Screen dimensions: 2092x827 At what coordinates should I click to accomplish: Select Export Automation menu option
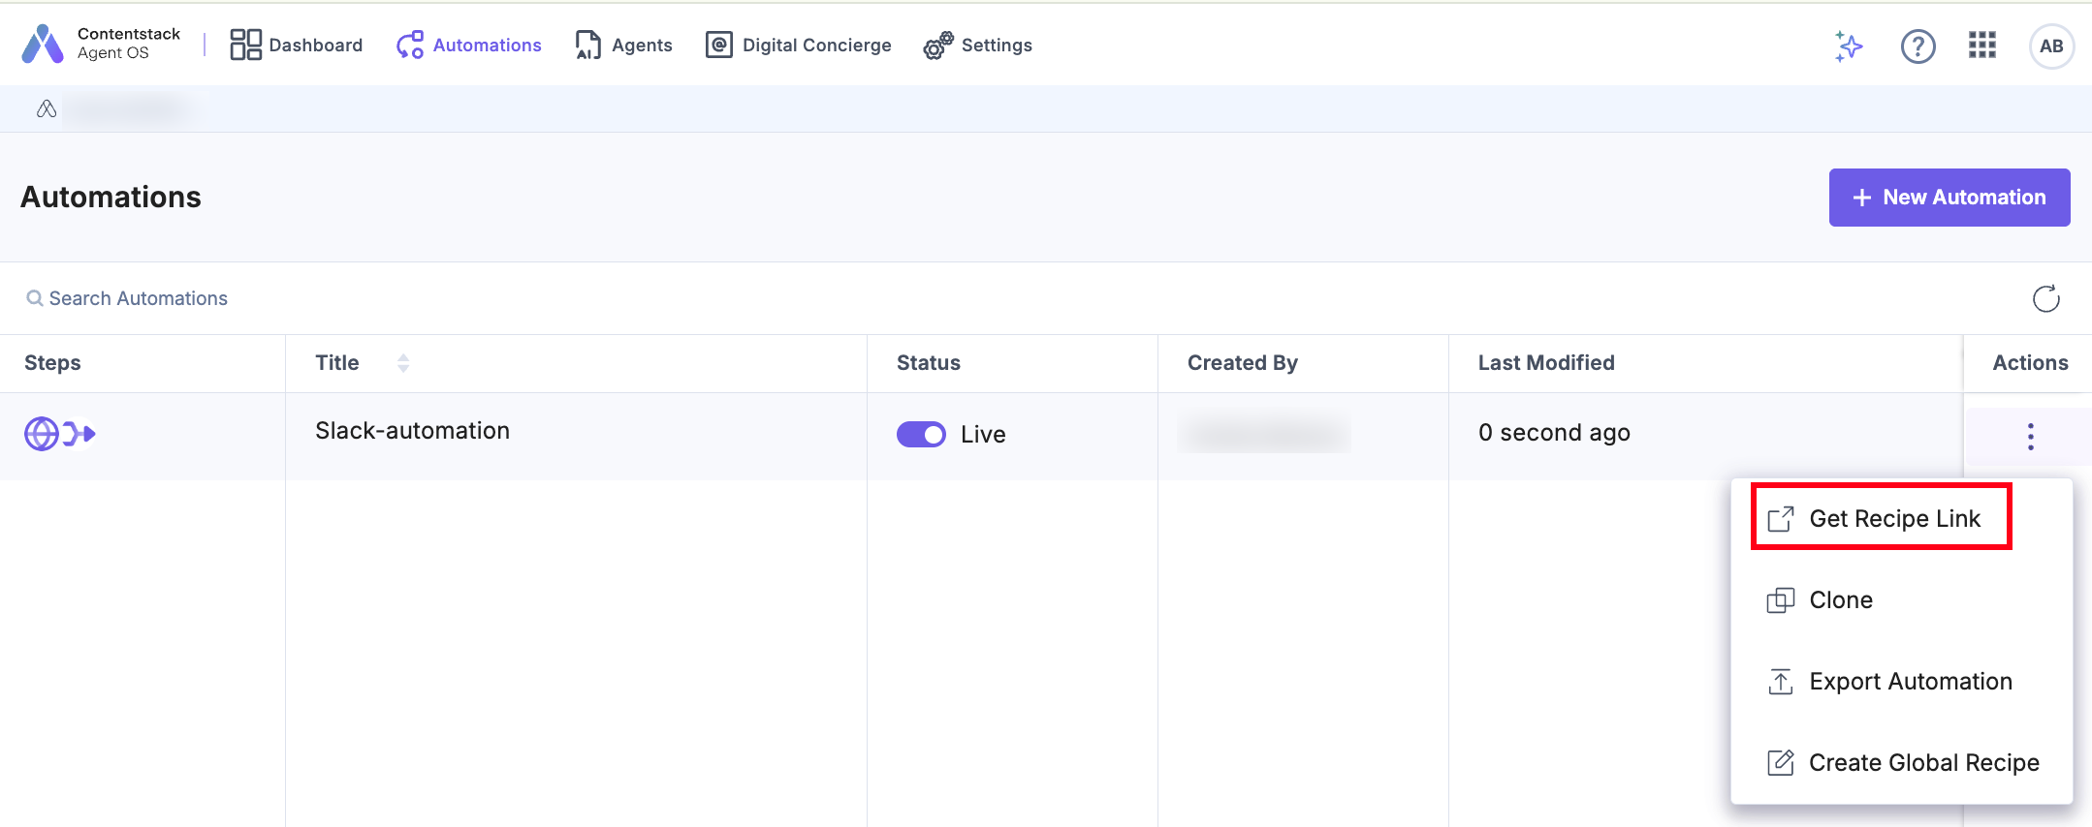(x=1910, y=682)
